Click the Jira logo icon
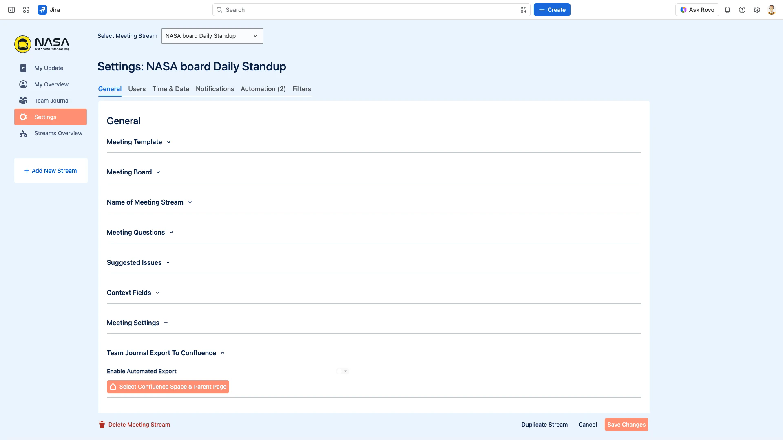 click(x=42, y=10)
